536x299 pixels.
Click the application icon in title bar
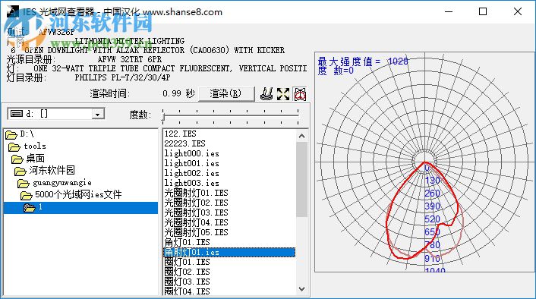(x=13, y=11)
